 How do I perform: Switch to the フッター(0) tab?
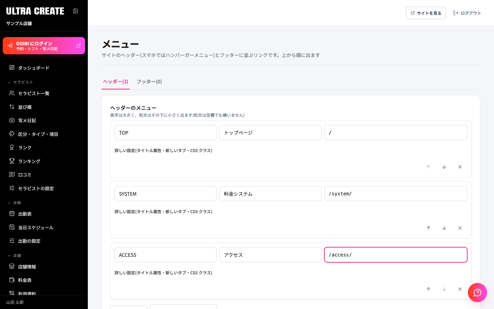[149, 82]
